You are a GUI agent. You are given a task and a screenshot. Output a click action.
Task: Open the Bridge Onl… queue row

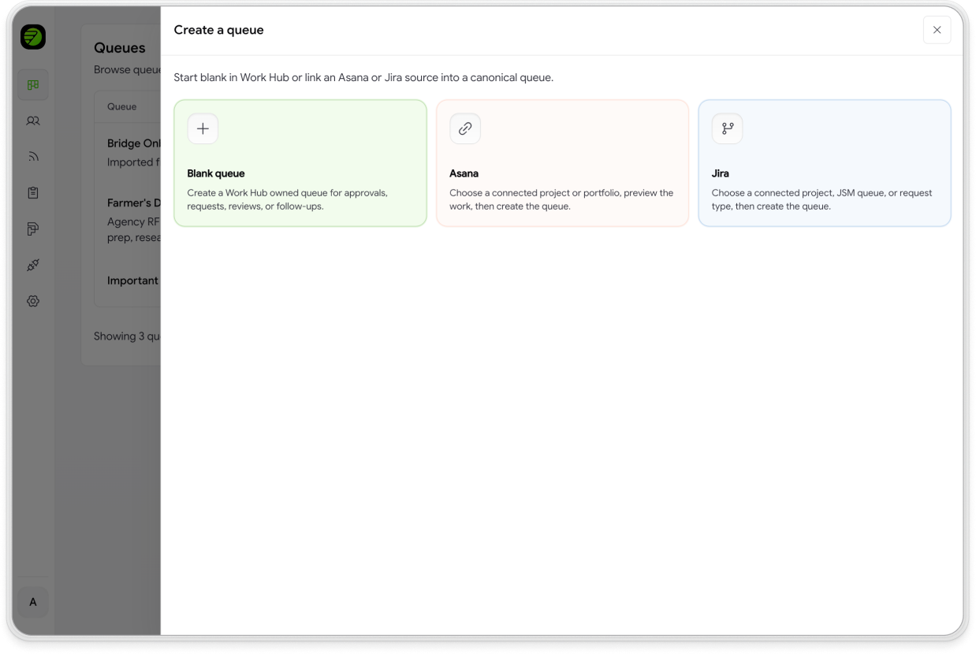pos(128,152)
